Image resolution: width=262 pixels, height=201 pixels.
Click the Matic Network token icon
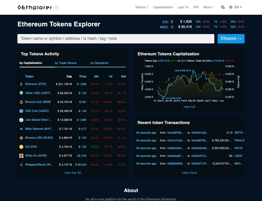(21, 129)
